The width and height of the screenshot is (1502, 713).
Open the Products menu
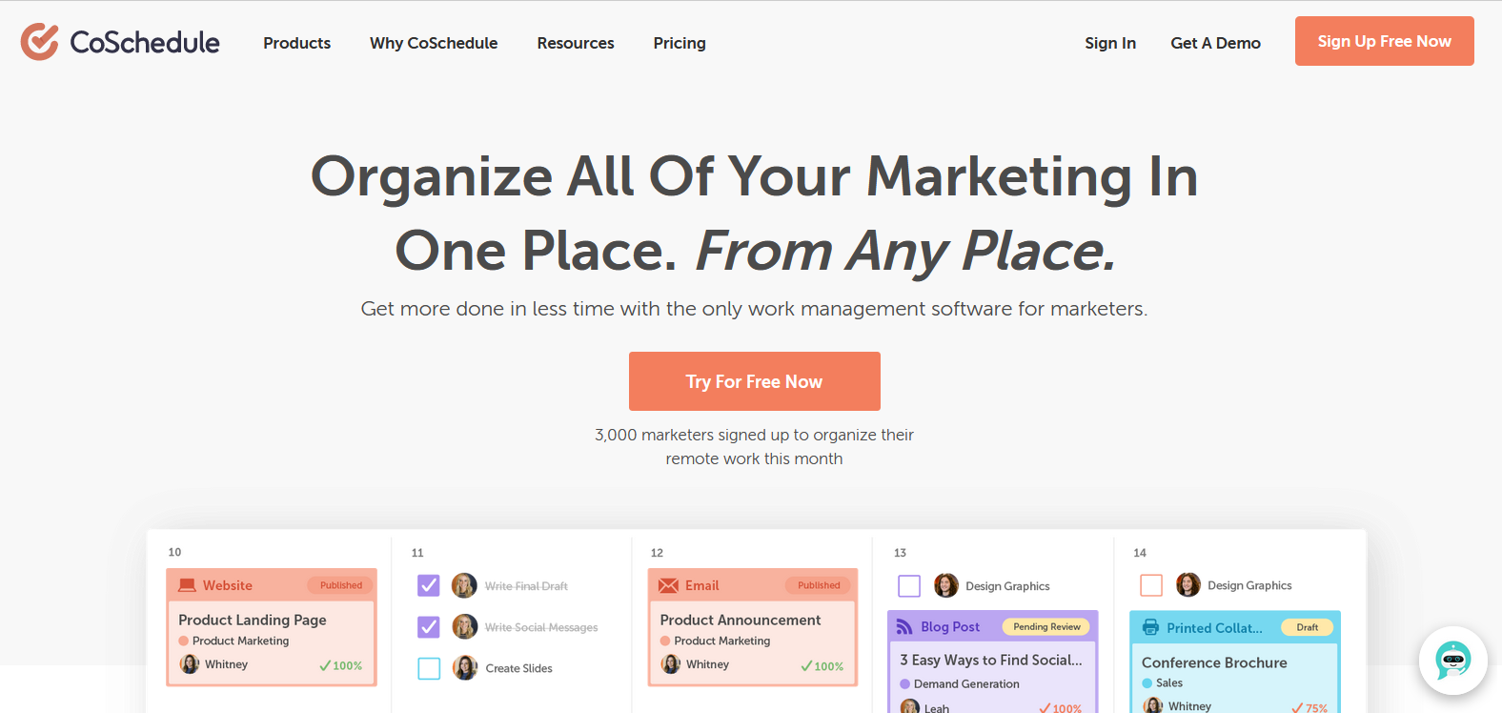pyautogui.click(x=297, y=43)
